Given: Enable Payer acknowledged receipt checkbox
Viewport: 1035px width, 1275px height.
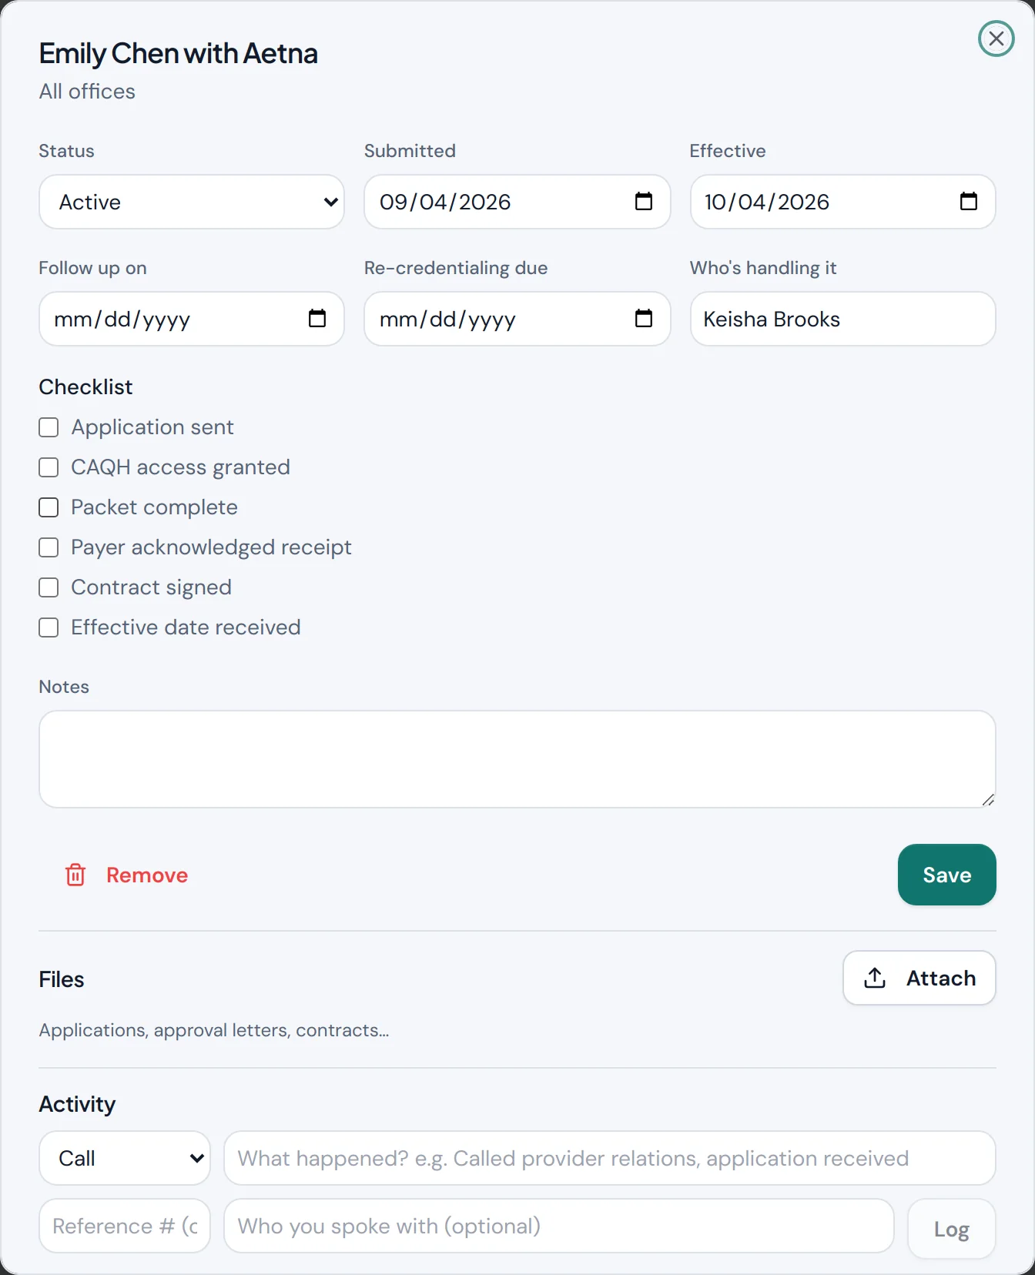Looking at the screenshot, I should pyautogui.click(x=49, y=547).
